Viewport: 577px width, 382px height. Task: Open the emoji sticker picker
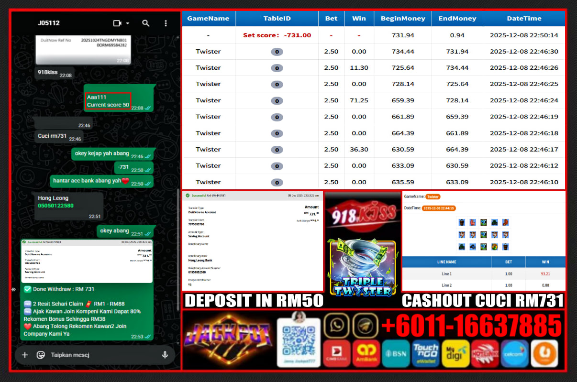41,355
